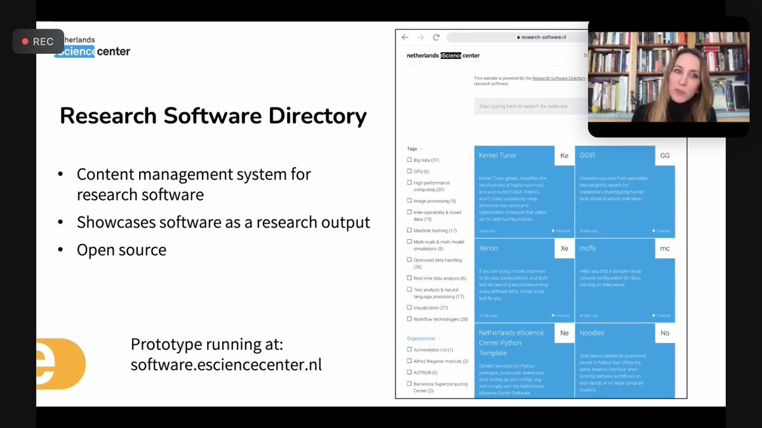
Task: Check Barcelona Supercomputing Center (2) checkbox
Action: point(409,384)
